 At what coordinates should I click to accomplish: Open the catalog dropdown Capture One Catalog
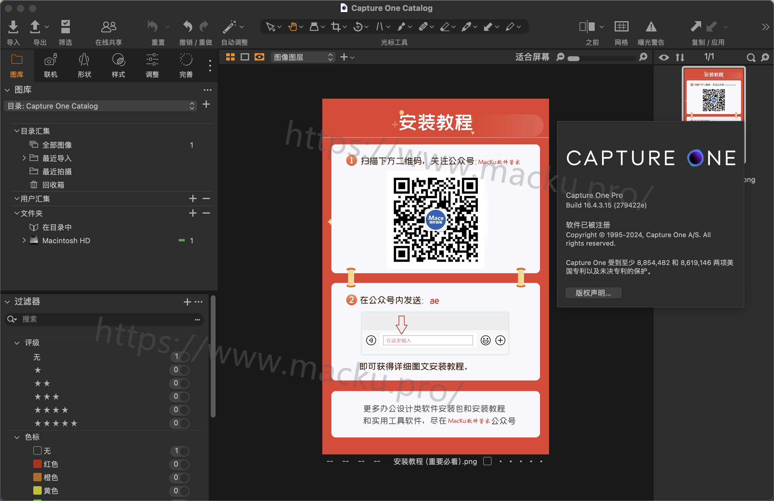coord(100,106)
